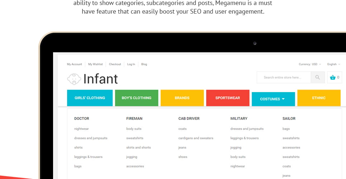Select the Sailor category heading
346x179 pixels.
[x=289, y=118]
